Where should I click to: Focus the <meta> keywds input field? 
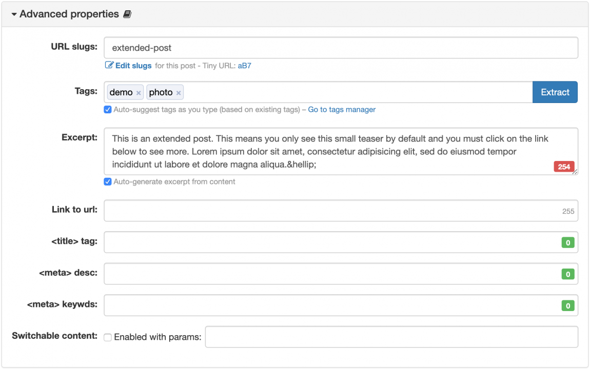tap(341, 305)
